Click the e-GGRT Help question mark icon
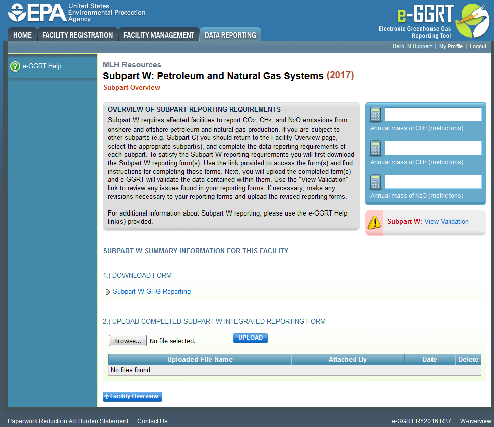The height and width of the screenshot is (427, 494). coord(15,66)
